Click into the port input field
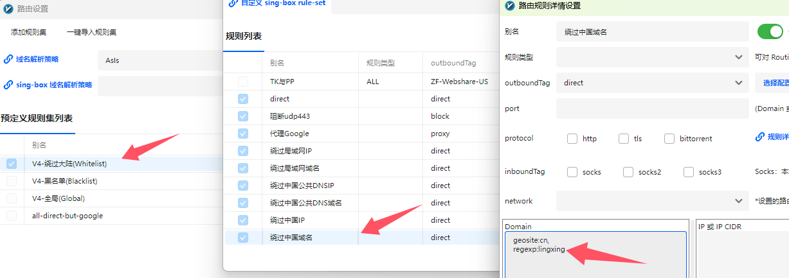Screen dimensions: 789x278 (x=653, y=109)
